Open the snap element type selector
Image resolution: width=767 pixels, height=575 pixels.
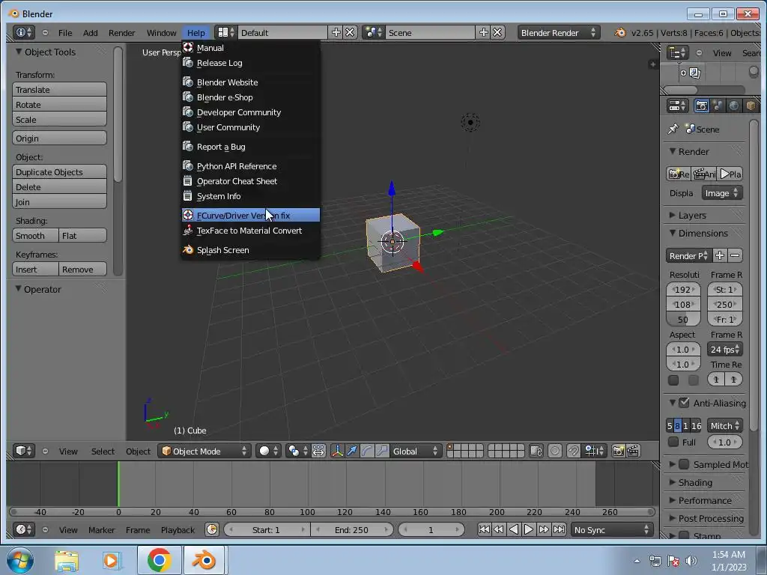pos(595,451)
